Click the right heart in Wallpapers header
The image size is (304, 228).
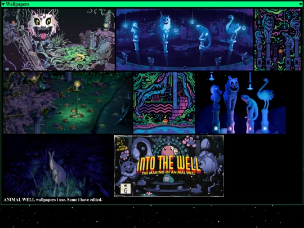coord(301,4)
